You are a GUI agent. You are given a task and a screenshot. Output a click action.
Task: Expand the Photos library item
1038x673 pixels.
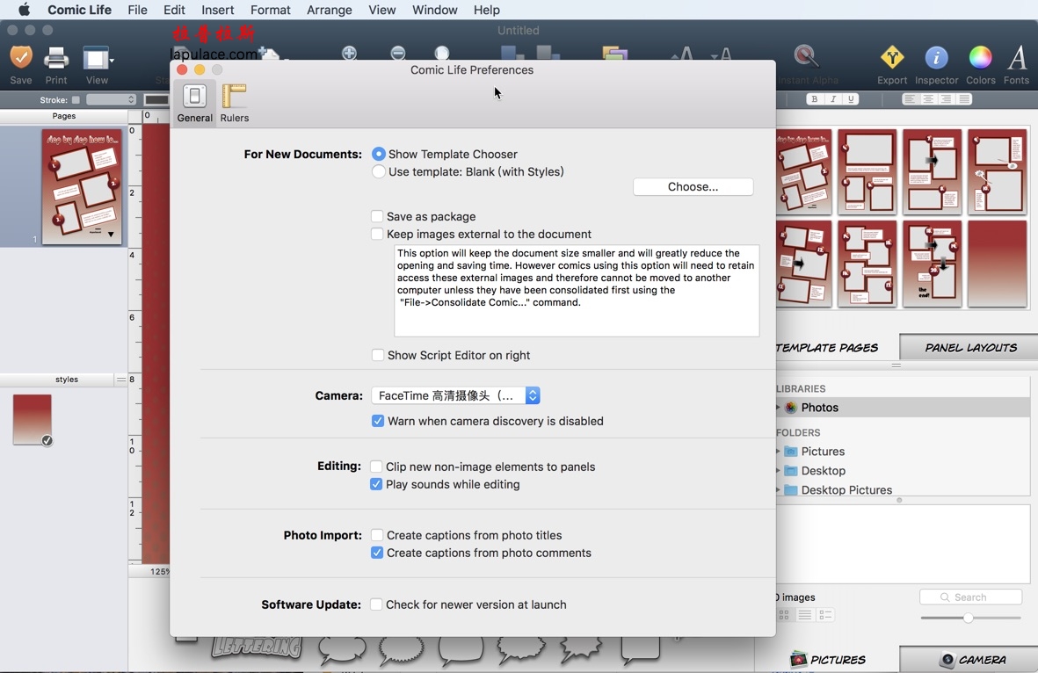(778, 408)
